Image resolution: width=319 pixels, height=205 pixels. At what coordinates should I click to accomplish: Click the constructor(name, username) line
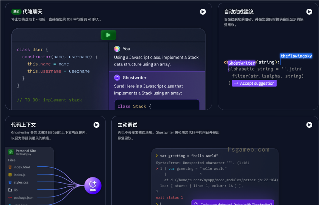coord(60,57)
